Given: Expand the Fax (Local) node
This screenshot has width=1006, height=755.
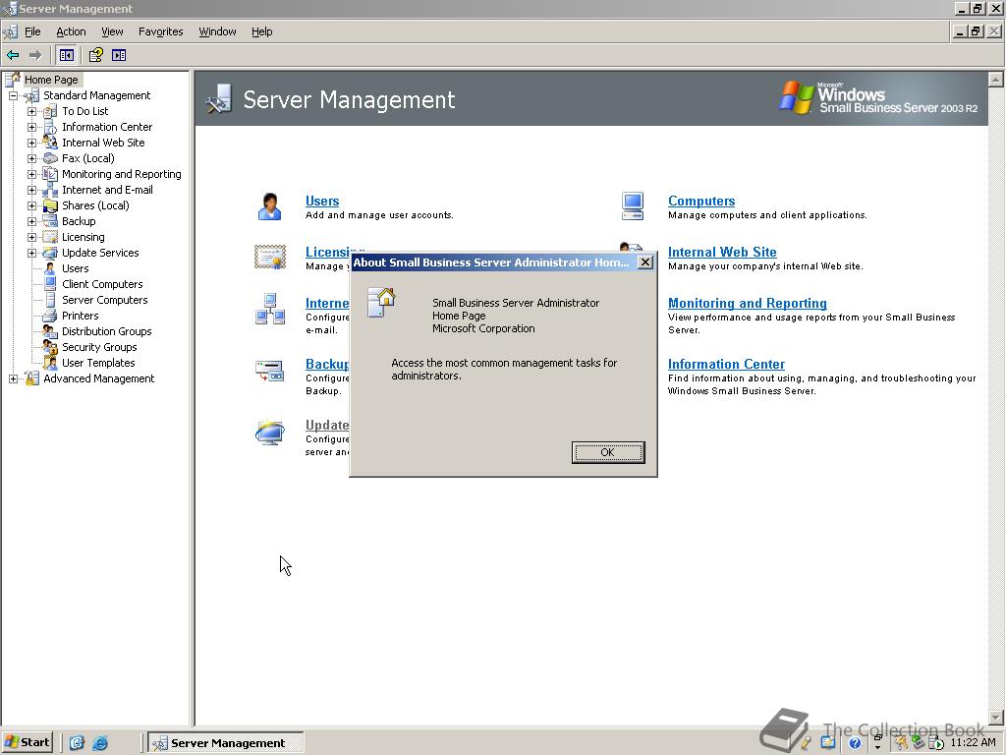Looking at the screenshot, I should coord(31,158).
